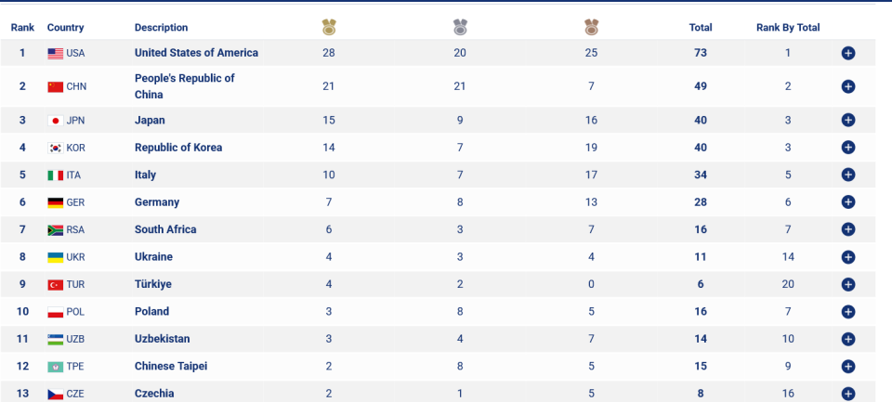Click the Türkiye flag icon
This screenshot has height=402, width=892.
click(x=55, y=284)
